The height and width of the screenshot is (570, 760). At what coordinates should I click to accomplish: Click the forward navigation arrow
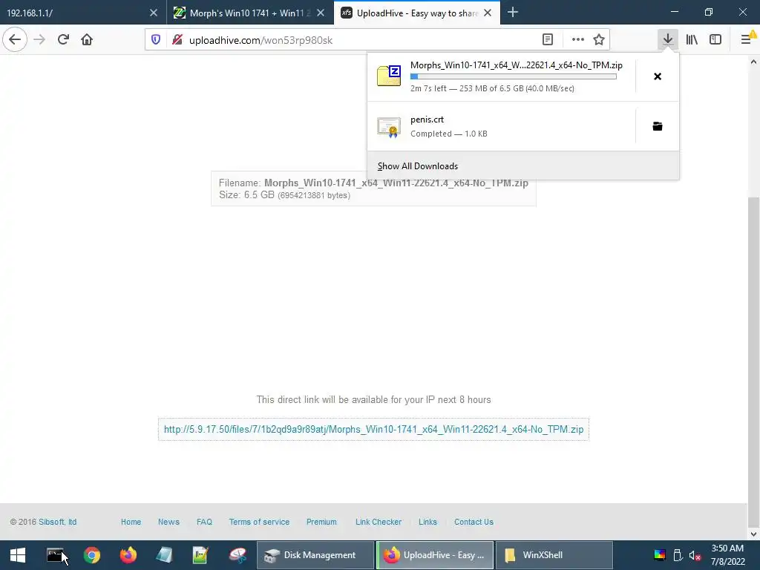point(40,40)
